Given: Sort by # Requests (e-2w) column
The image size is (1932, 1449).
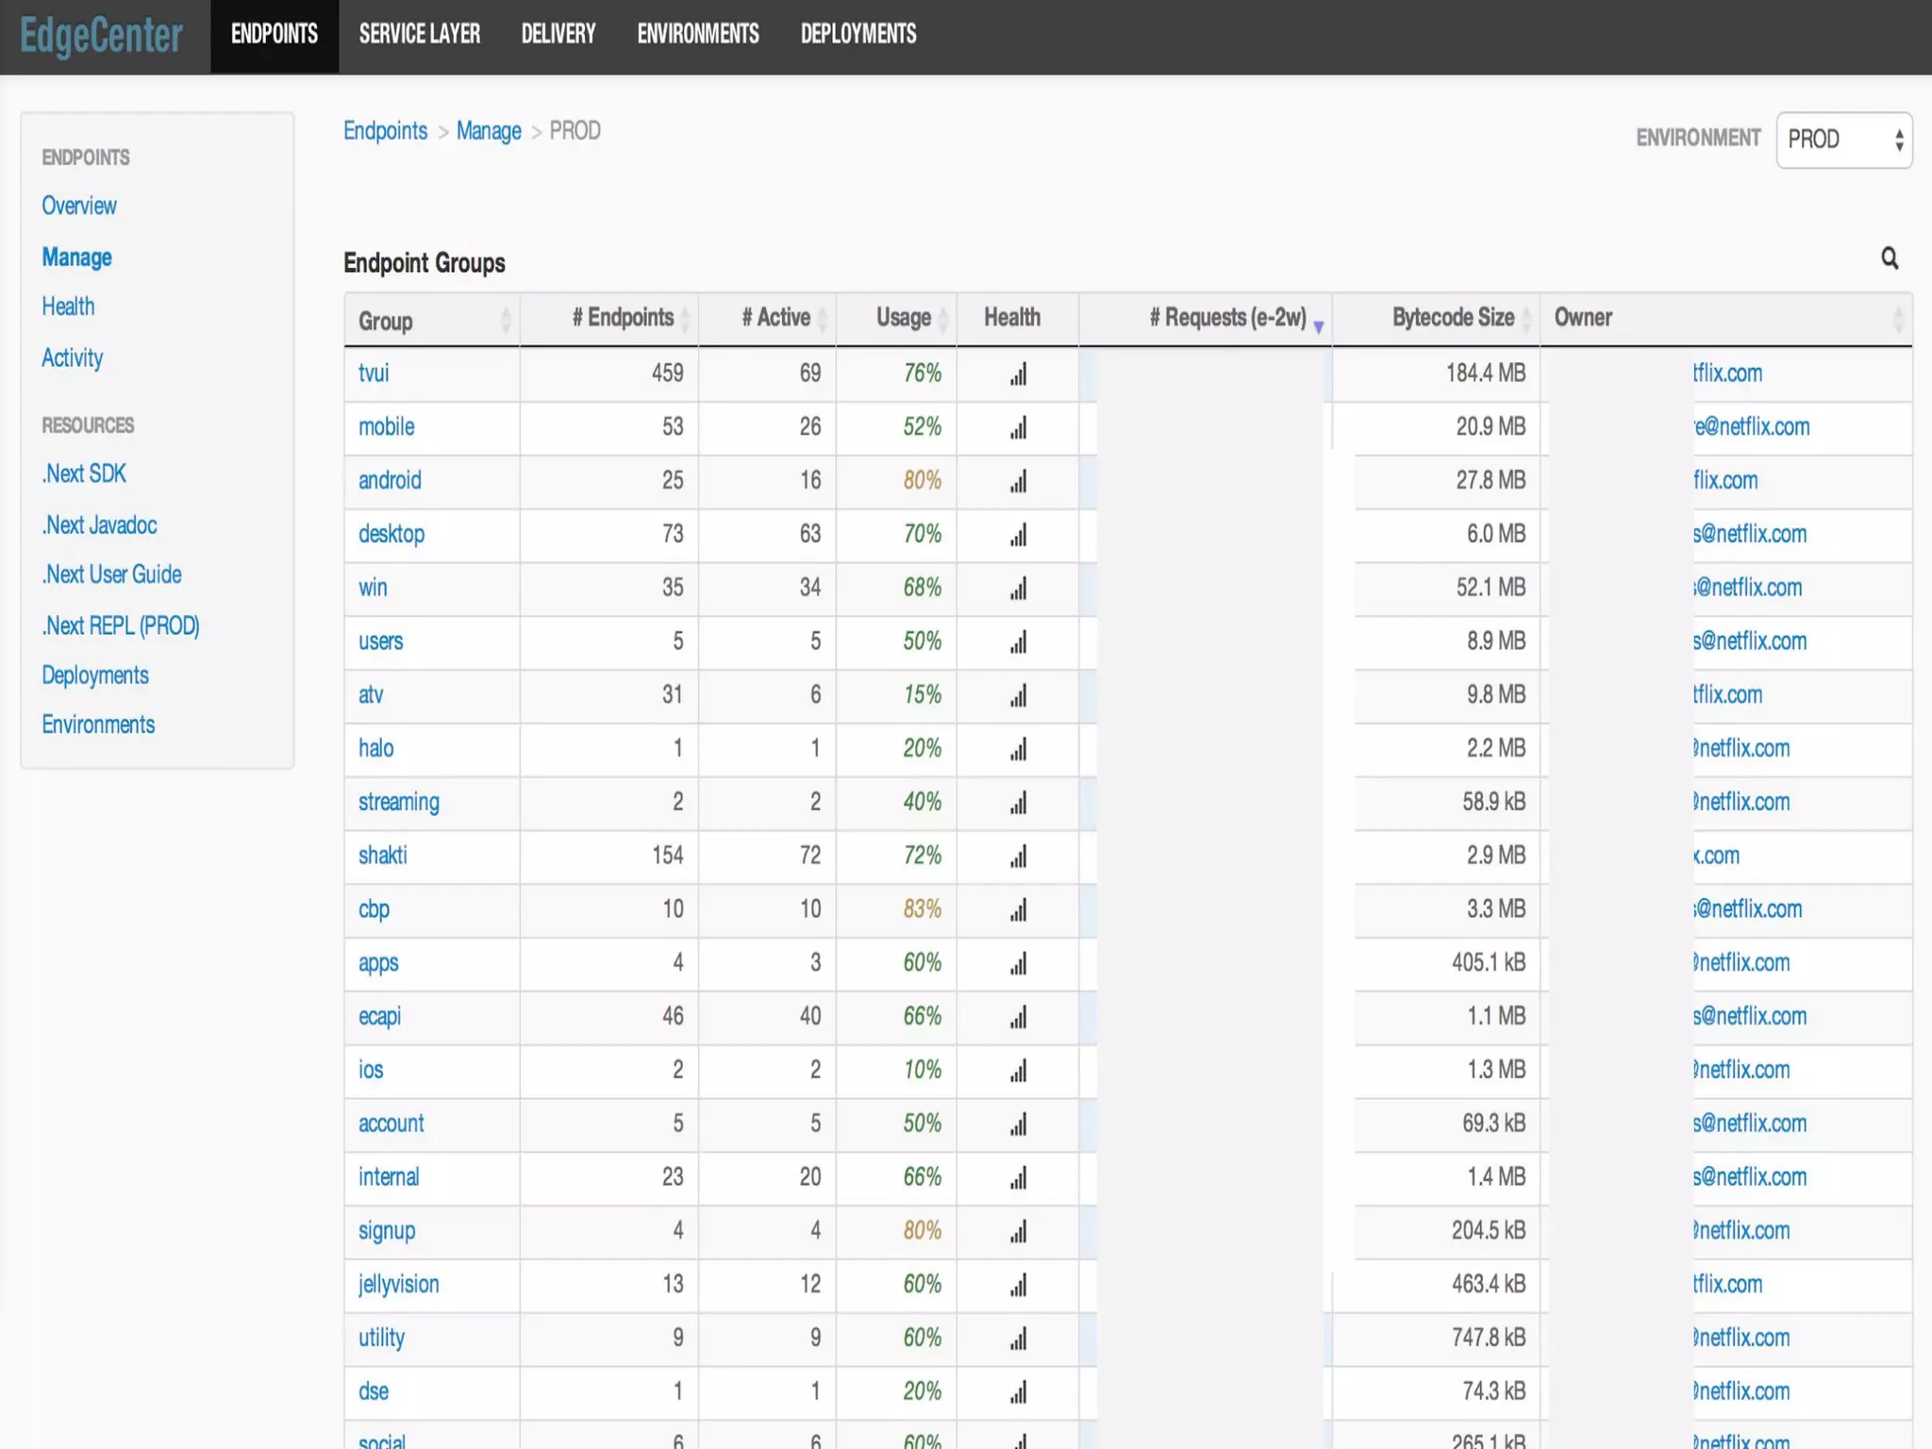Looking at the screenshot, I should (x=1226, y=318).
